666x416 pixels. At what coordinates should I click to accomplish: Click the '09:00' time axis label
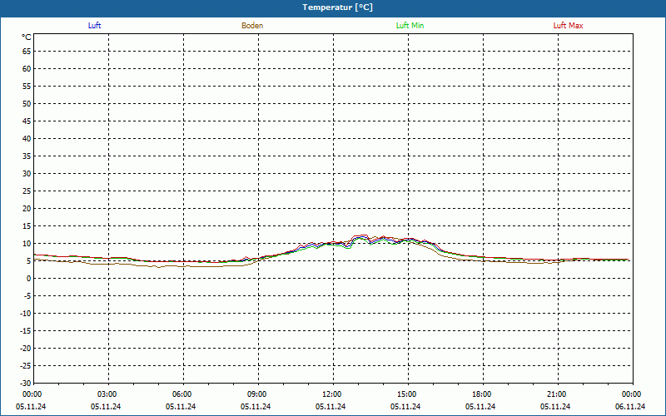(x=257, y=394)
